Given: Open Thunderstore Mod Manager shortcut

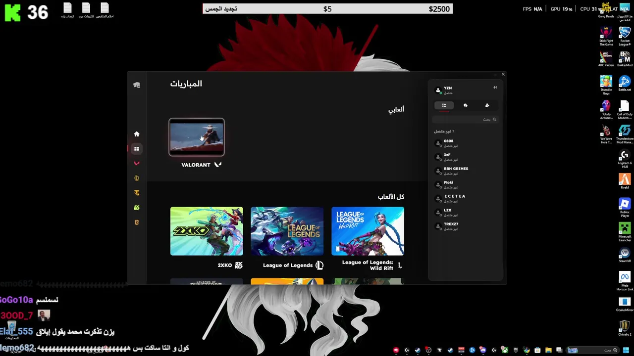Looking at the screenshot, I should tap(625, 134).
